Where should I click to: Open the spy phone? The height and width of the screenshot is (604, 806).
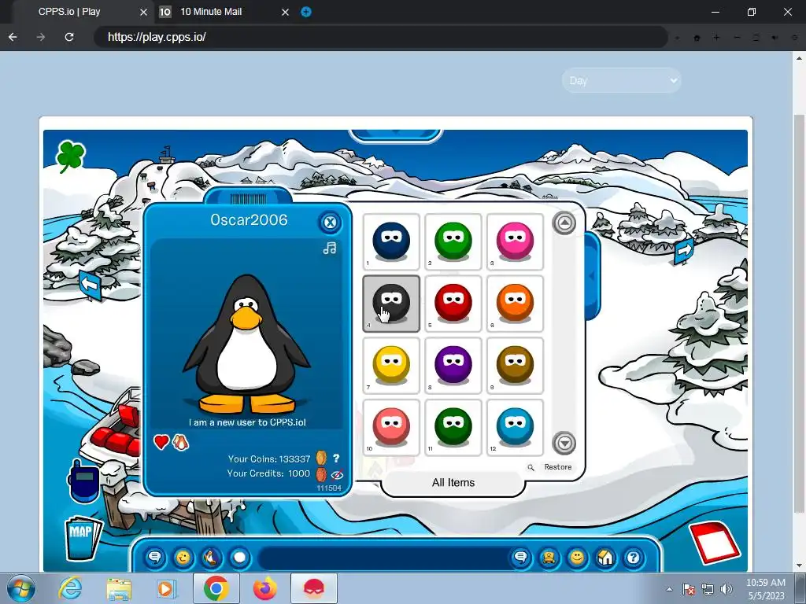tap(83, 481)
